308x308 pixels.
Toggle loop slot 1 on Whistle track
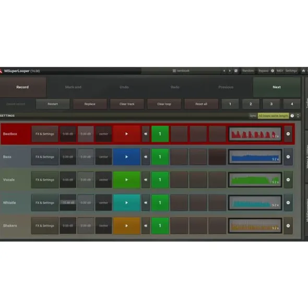click(x=160, y=203)
